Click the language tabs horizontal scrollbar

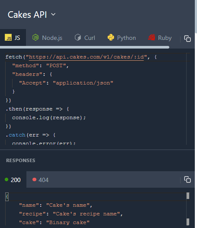point(84,47)
